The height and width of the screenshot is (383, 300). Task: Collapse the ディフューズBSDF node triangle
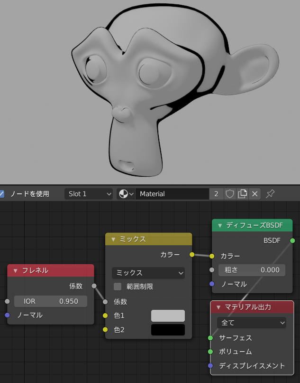tap(220, 225)
